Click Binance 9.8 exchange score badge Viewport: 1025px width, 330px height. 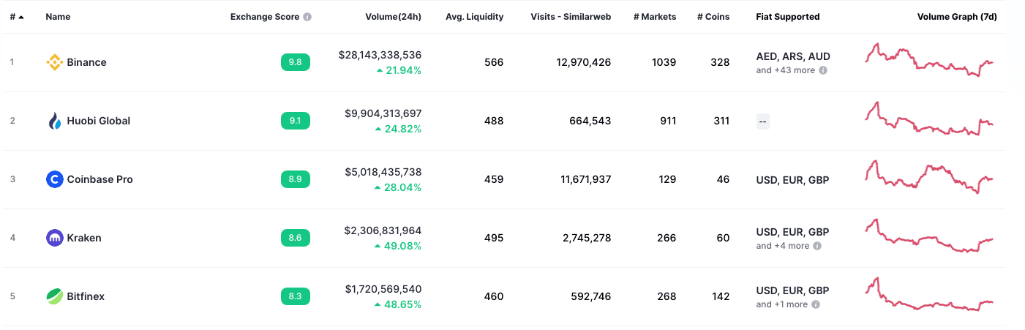[295, 62]
